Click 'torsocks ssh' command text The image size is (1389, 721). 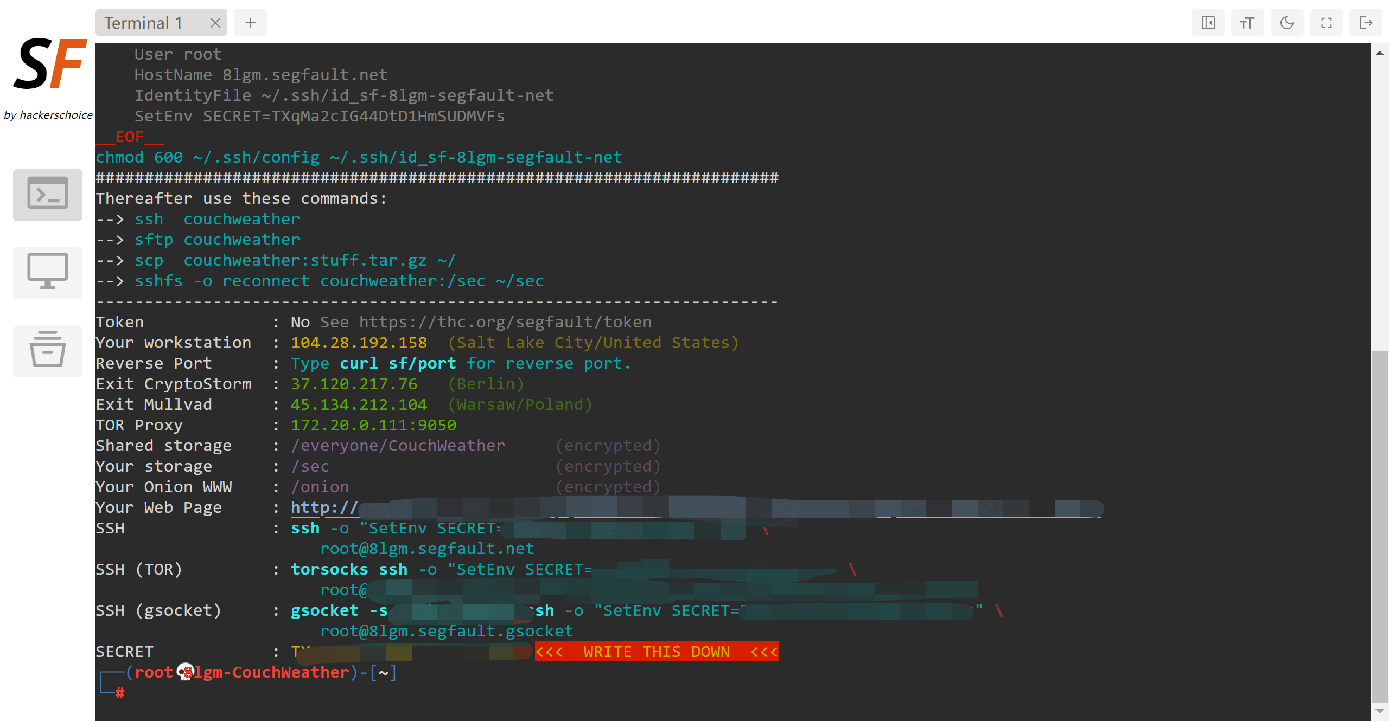pyautogui.click(x=349, y=569)
